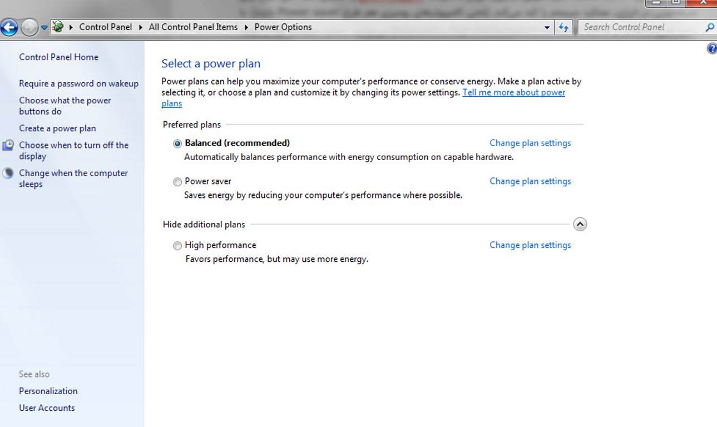Go to All Control Panel Items breadcrumb
This screenshot has height=427, width=717.
tap(193, 27)
